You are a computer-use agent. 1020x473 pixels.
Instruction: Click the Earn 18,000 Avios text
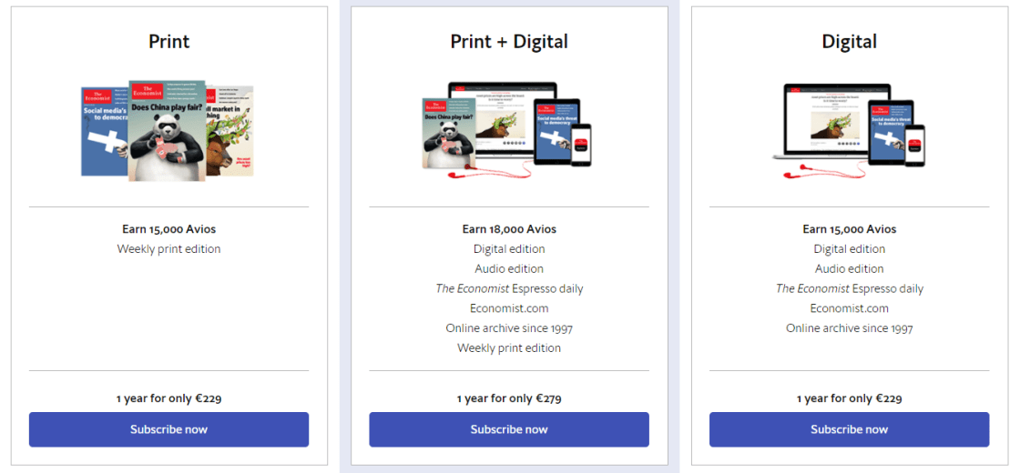[509, 229]
